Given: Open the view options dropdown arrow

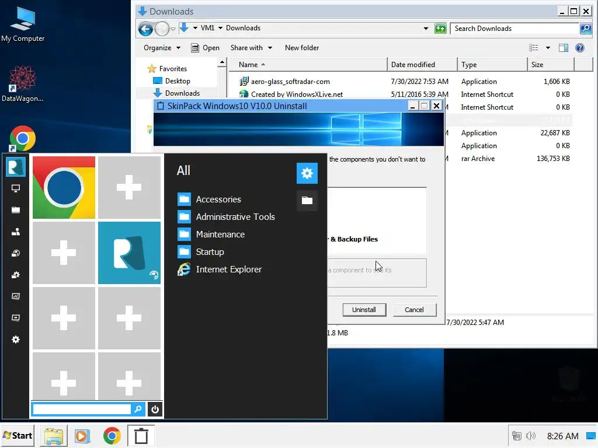Looking at the screenshot, I should pos(548,48).
